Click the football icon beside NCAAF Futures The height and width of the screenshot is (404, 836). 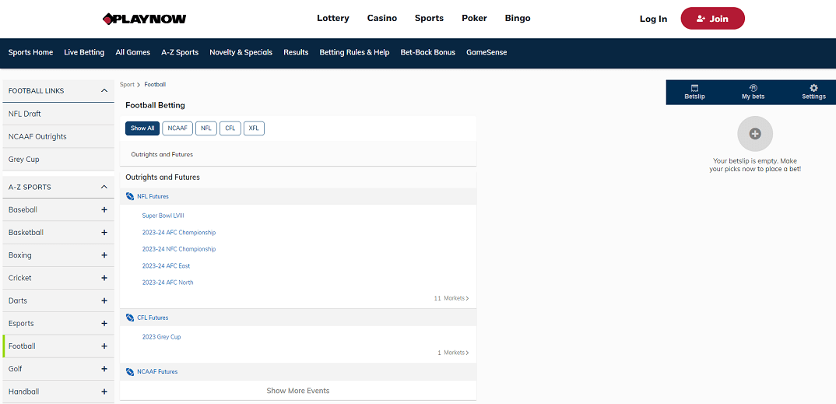pyautogui.click(x=129, y=371)
